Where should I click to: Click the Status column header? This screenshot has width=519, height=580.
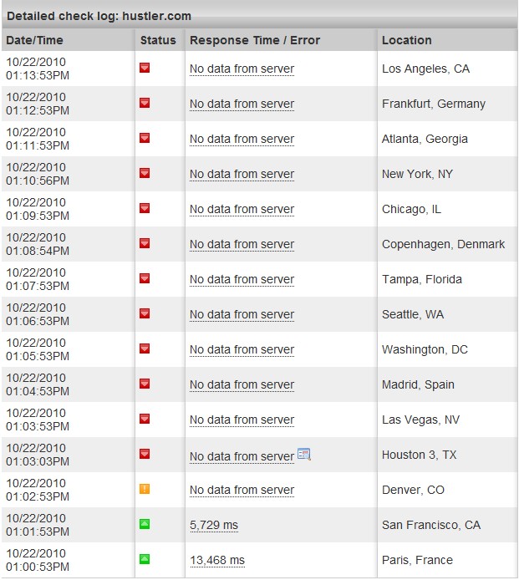(x=160, y=40)
